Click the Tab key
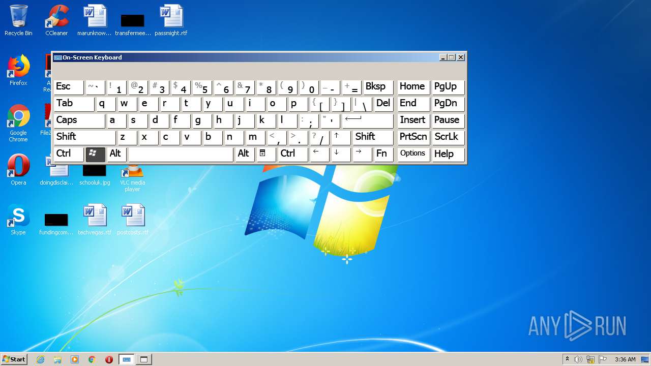The image size is (651, 366). pyautogui.click(x=74, y=104)
